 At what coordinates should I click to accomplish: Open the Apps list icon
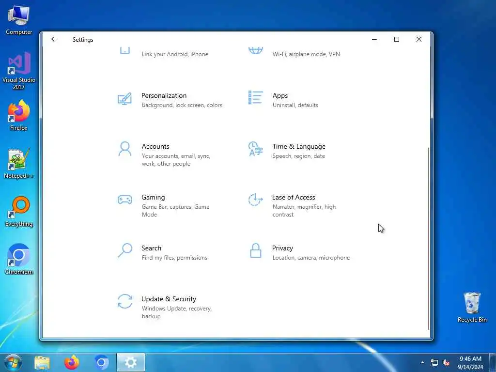pos(255,97)
